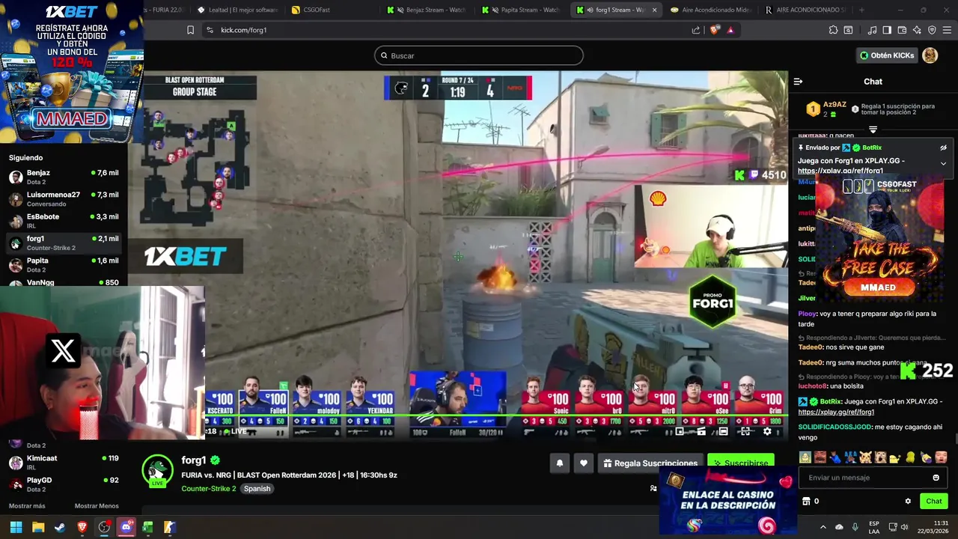958x539 pixels.
Task: Click Mostrar más in sidebar
Action: click(27, 506)
